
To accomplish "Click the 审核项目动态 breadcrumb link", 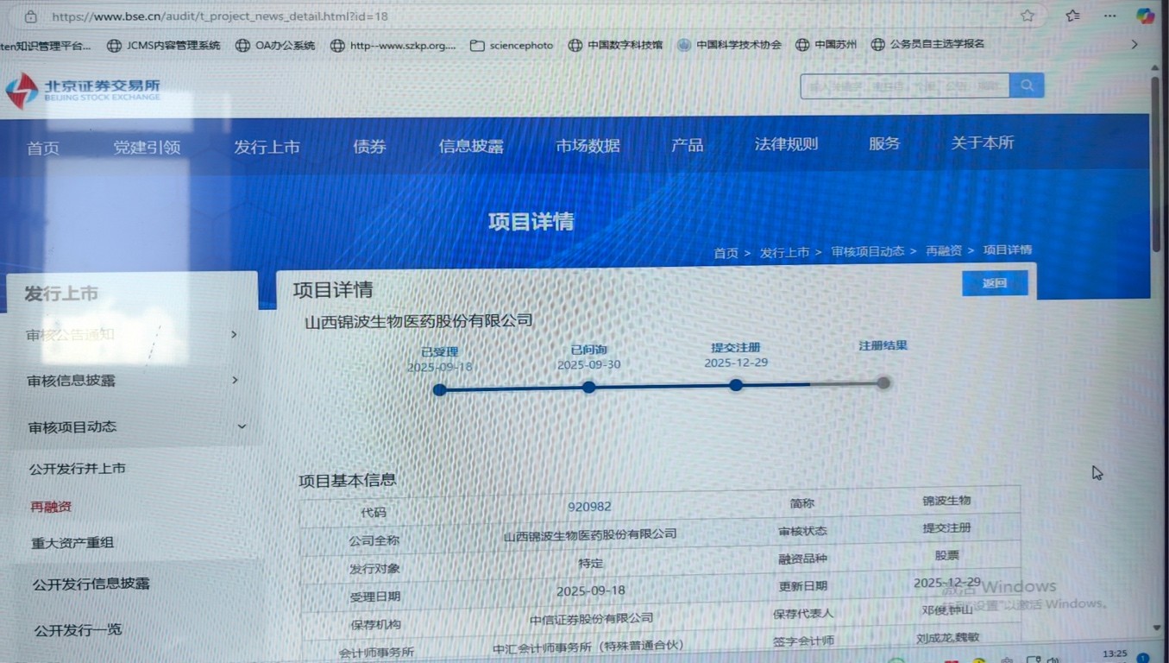I will tap(868, 251).
